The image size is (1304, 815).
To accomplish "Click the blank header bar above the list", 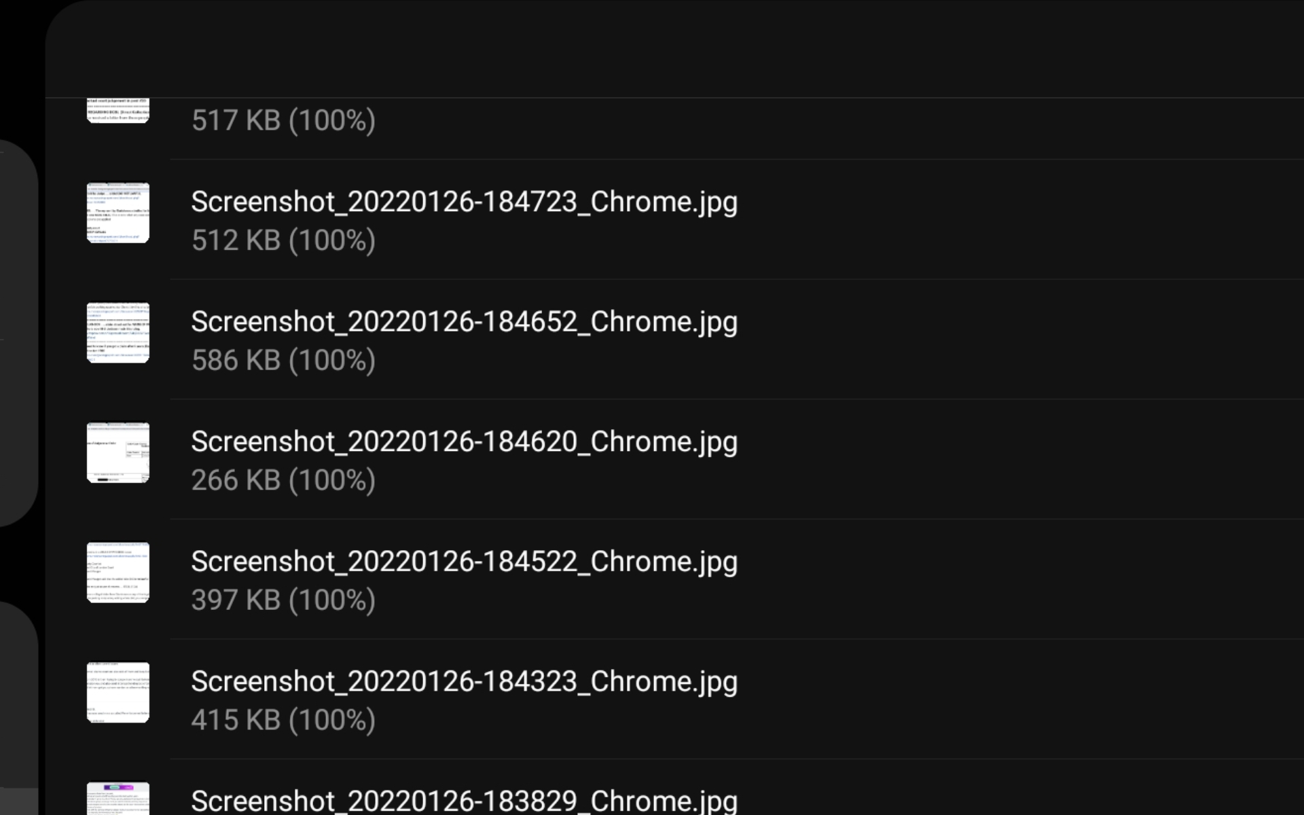I will 674,49.
